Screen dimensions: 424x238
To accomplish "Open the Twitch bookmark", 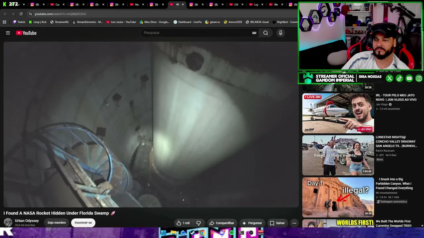I will click(x=19, y=22).
